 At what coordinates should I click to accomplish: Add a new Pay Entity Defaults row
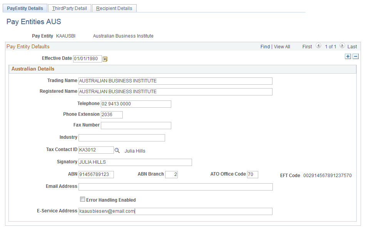point(348,56)
